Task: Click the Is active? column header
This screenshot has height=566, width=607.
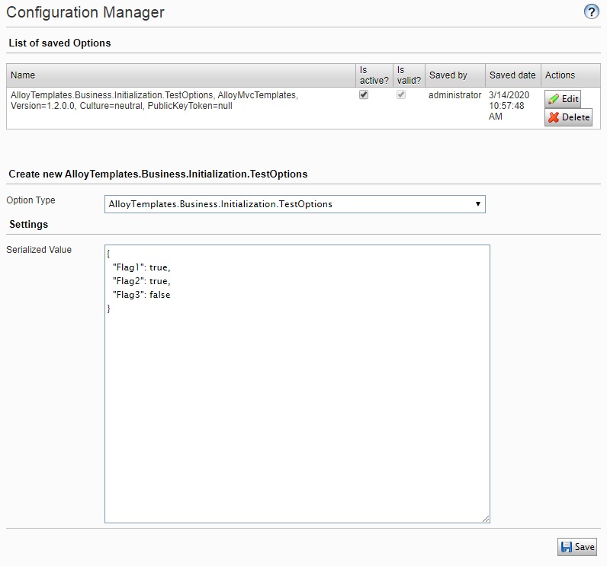Action: [374, 75]
